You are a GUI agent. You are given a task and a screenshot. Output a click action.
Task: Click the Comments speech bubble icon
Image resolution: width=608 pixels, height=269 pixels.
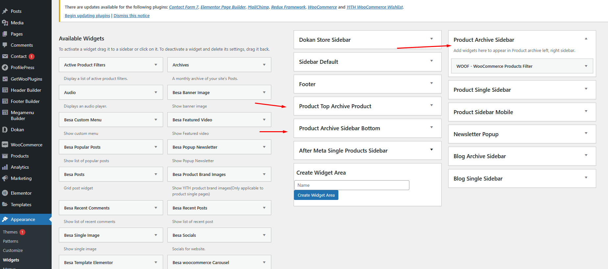coord(5,45)
